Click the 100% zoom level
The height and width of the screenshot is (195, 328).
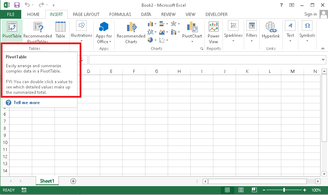(316, 190)
